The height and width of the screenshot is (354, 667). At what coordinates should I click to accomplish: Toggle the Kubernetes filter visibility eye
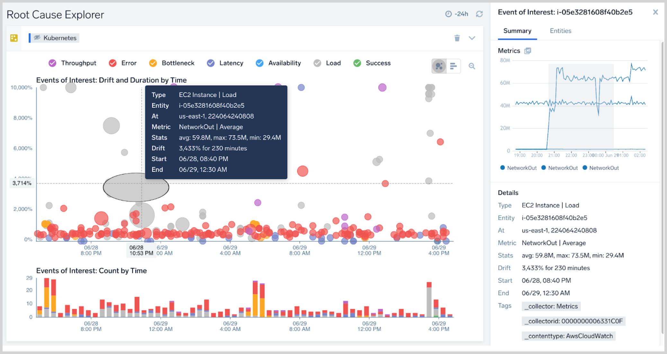click(x=37, y=38)
